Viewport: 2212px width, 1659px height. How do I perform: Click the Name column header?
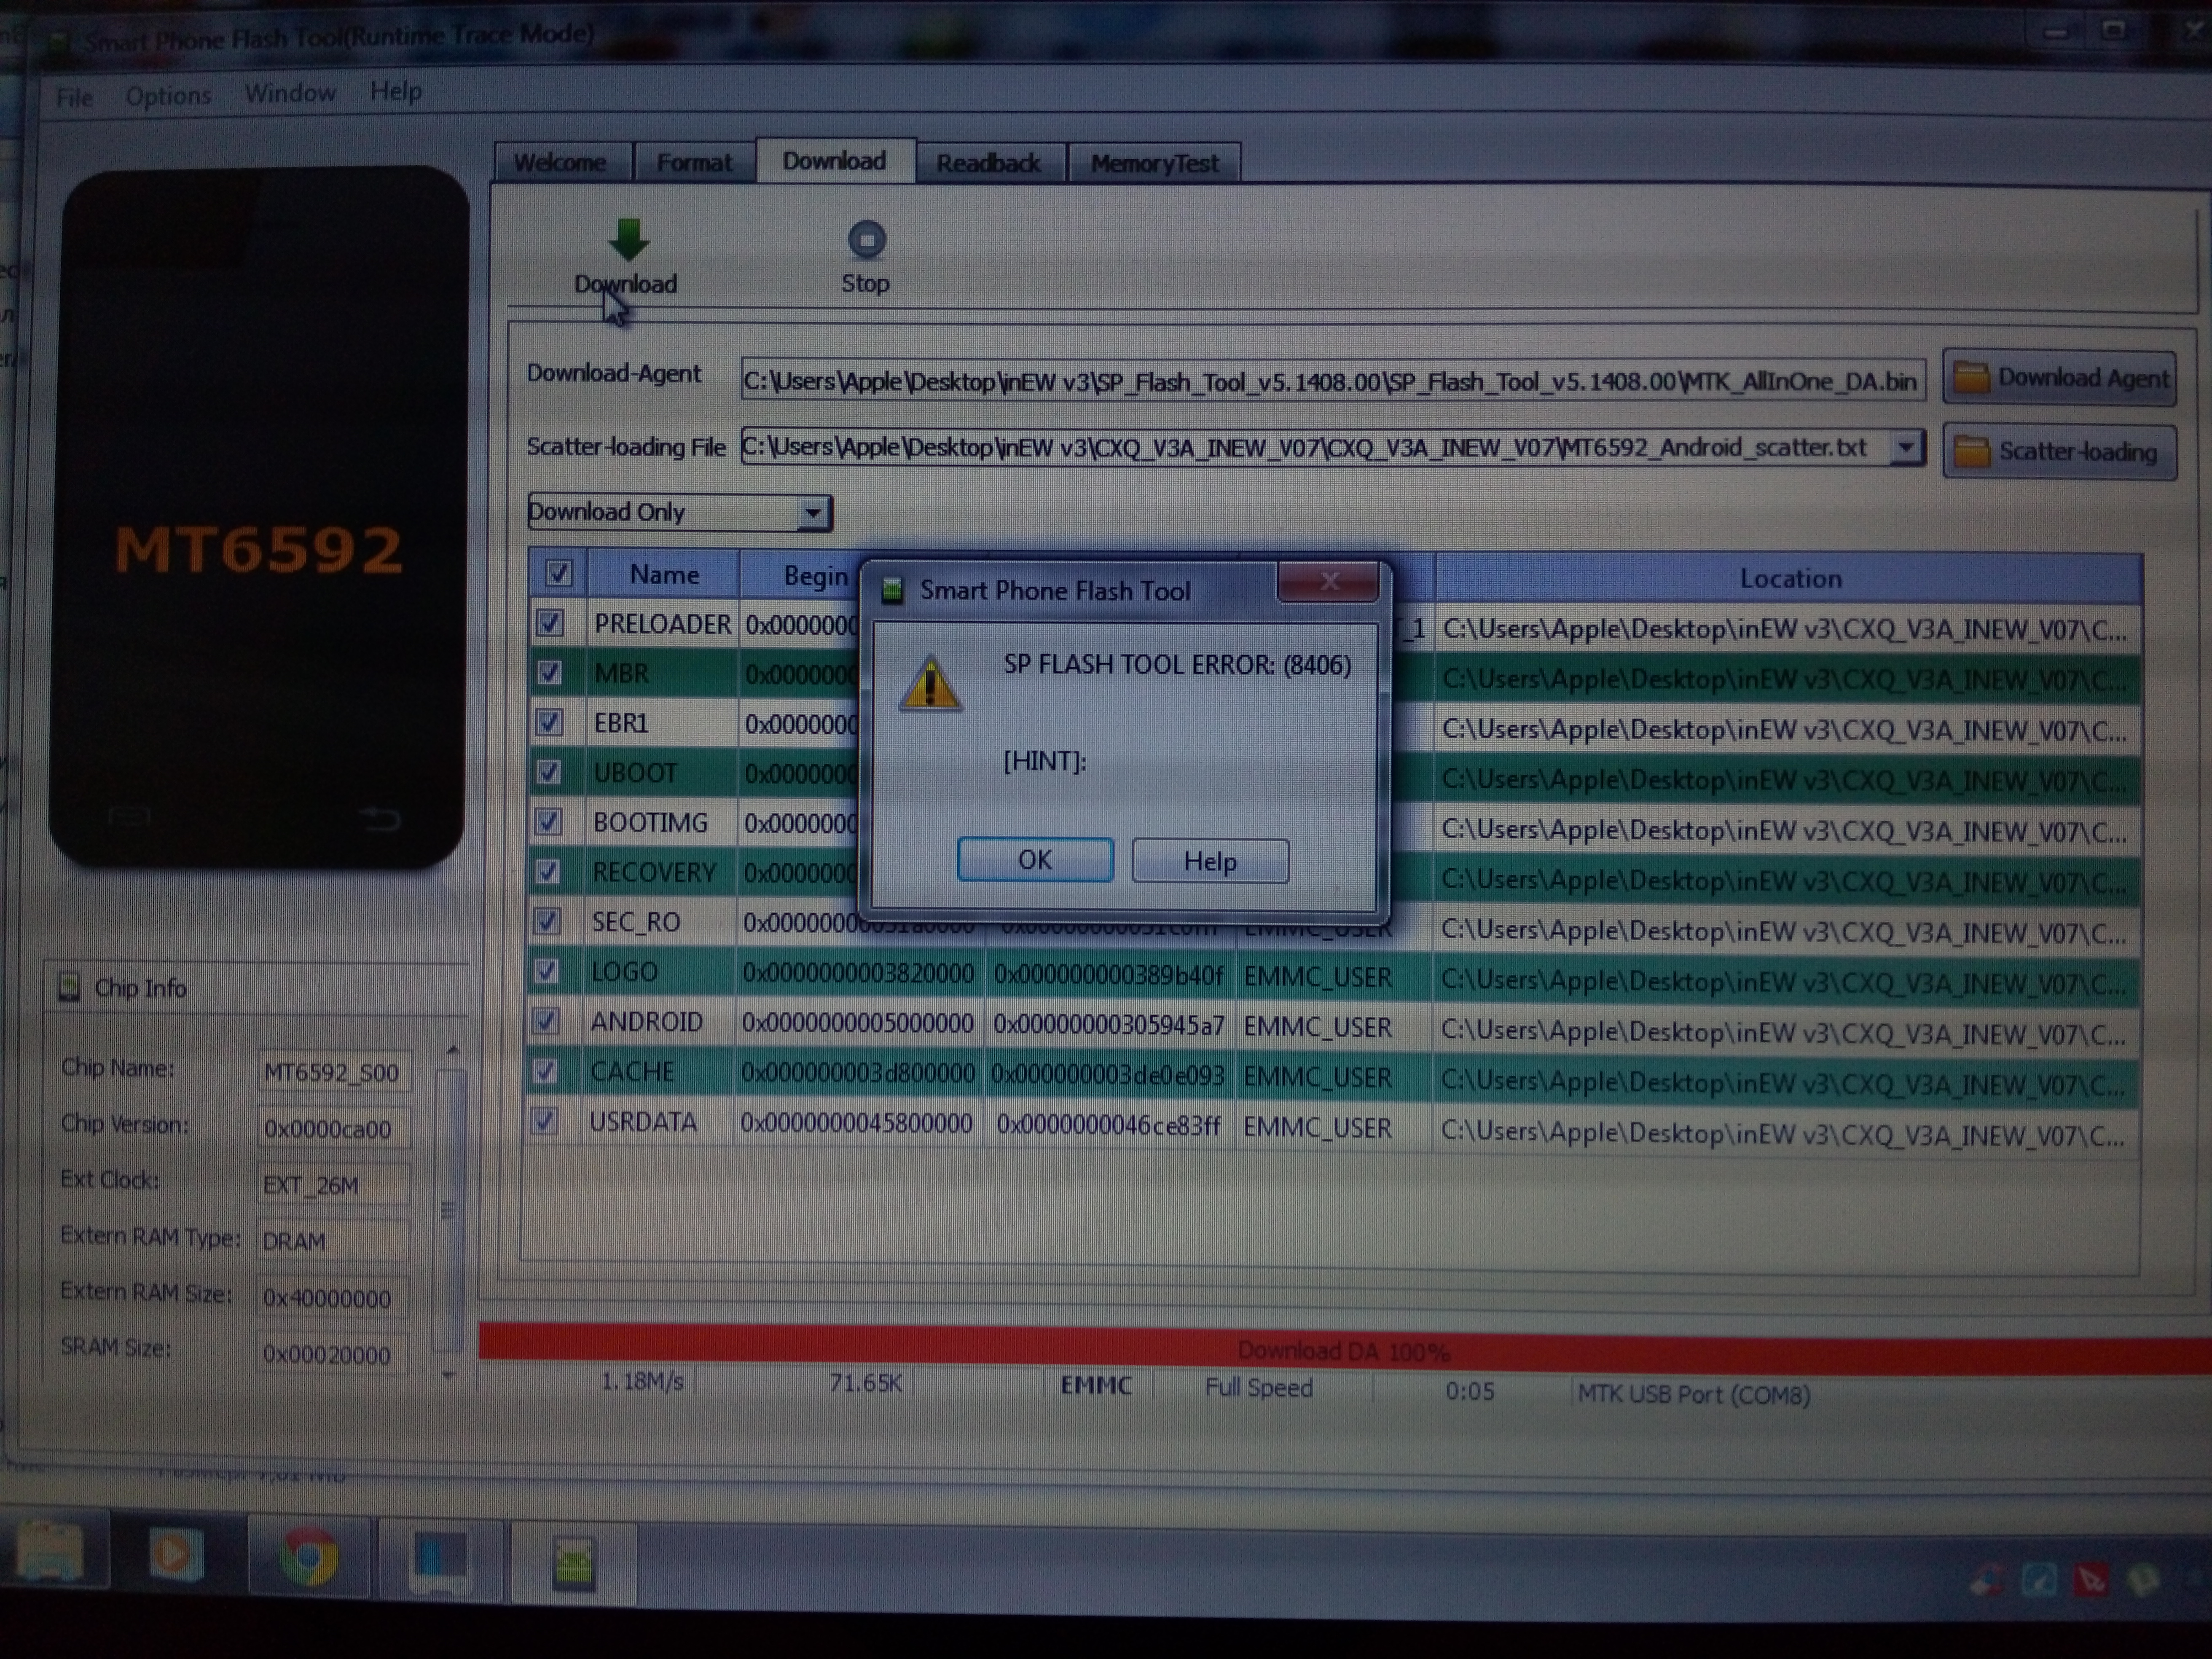[664, 574]
